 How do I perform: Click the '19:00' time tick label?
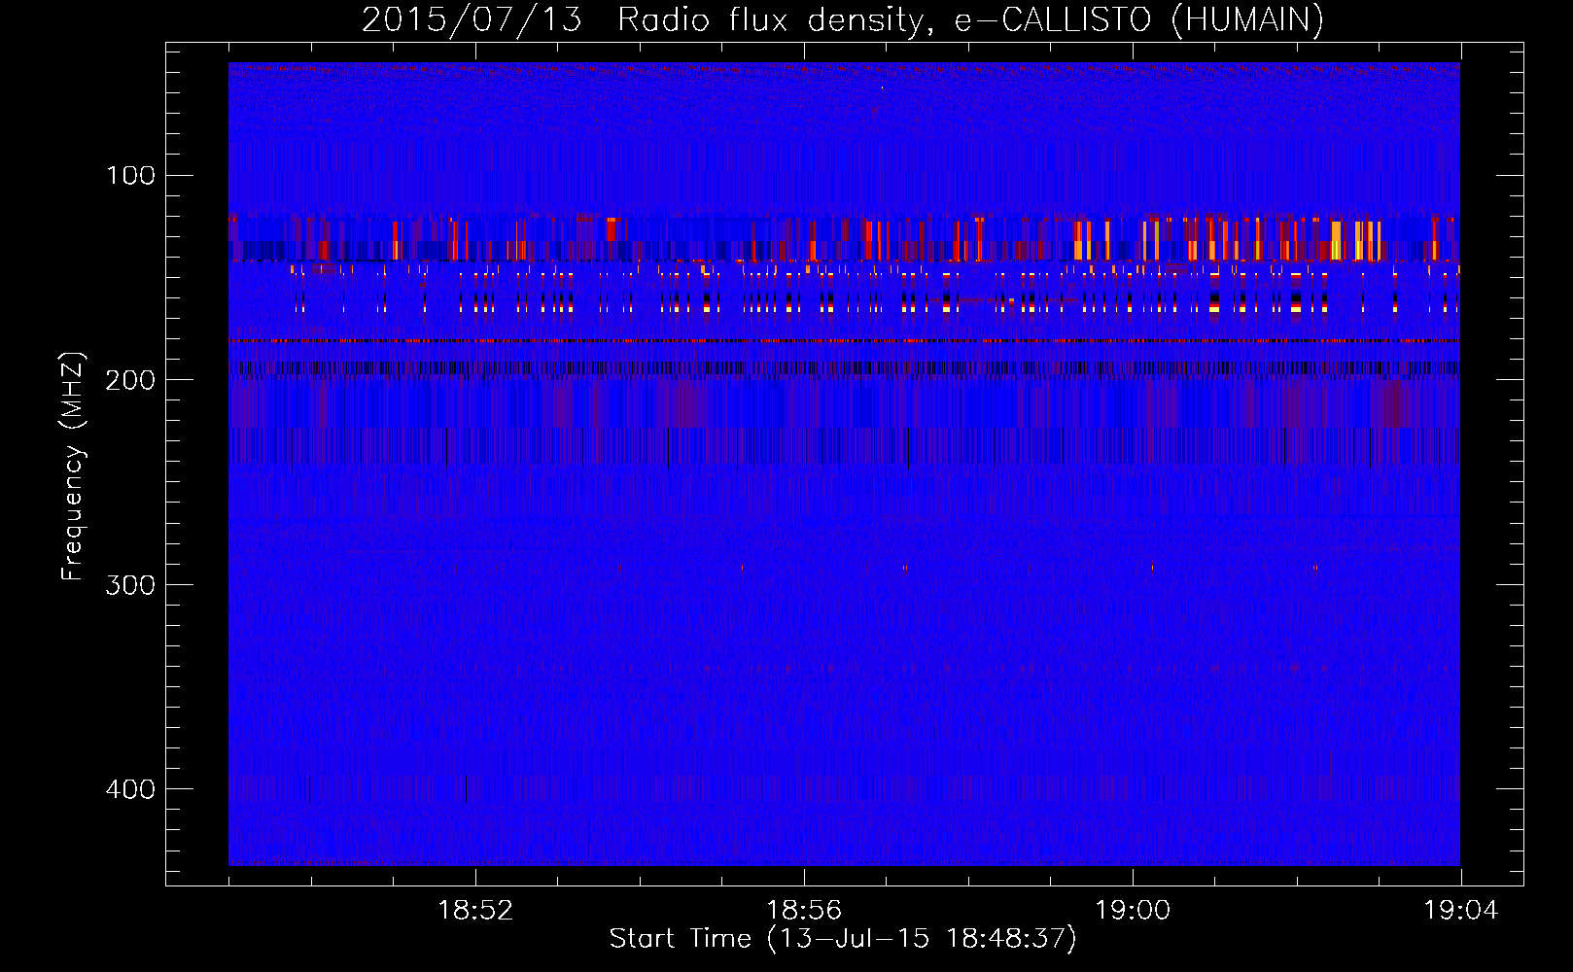pos(1133,911)
